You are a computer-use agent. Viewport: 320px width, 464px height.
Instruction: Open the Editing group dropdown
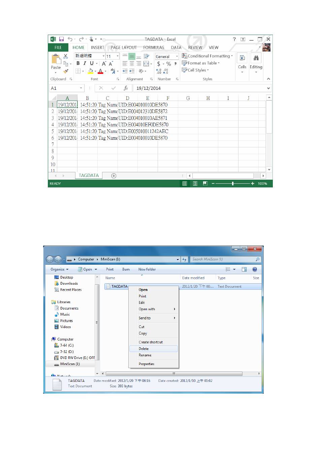click(256, 63)
